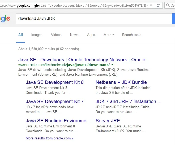Click the address bar URL text
Viewport: 175px width, 145px height.
pos(74,6)
